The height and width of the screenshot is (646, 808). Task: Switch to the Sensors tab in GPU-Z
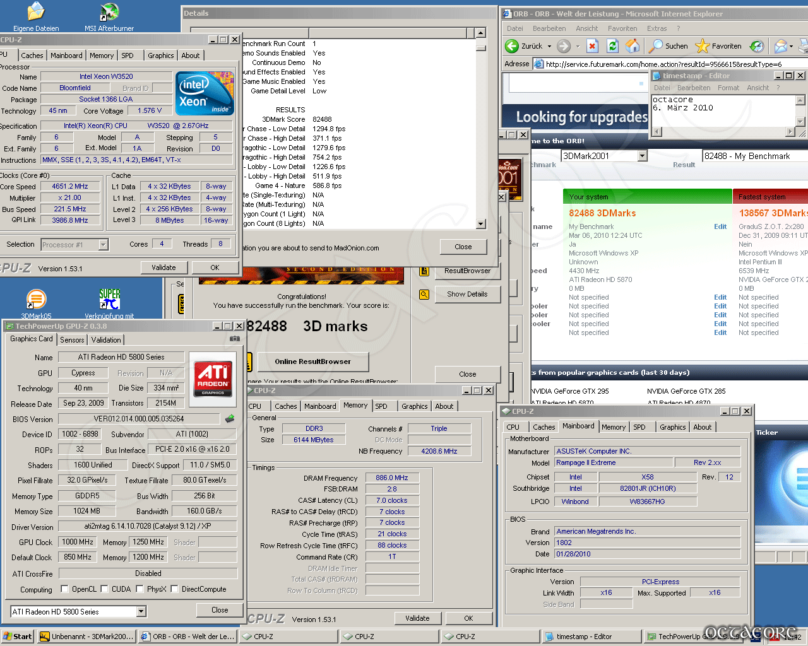click(72, 339)
